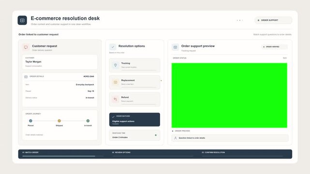Click the Order linked to customer request heading
The width and height of the screenshot is (310, 174).
(x=39, y=34)
